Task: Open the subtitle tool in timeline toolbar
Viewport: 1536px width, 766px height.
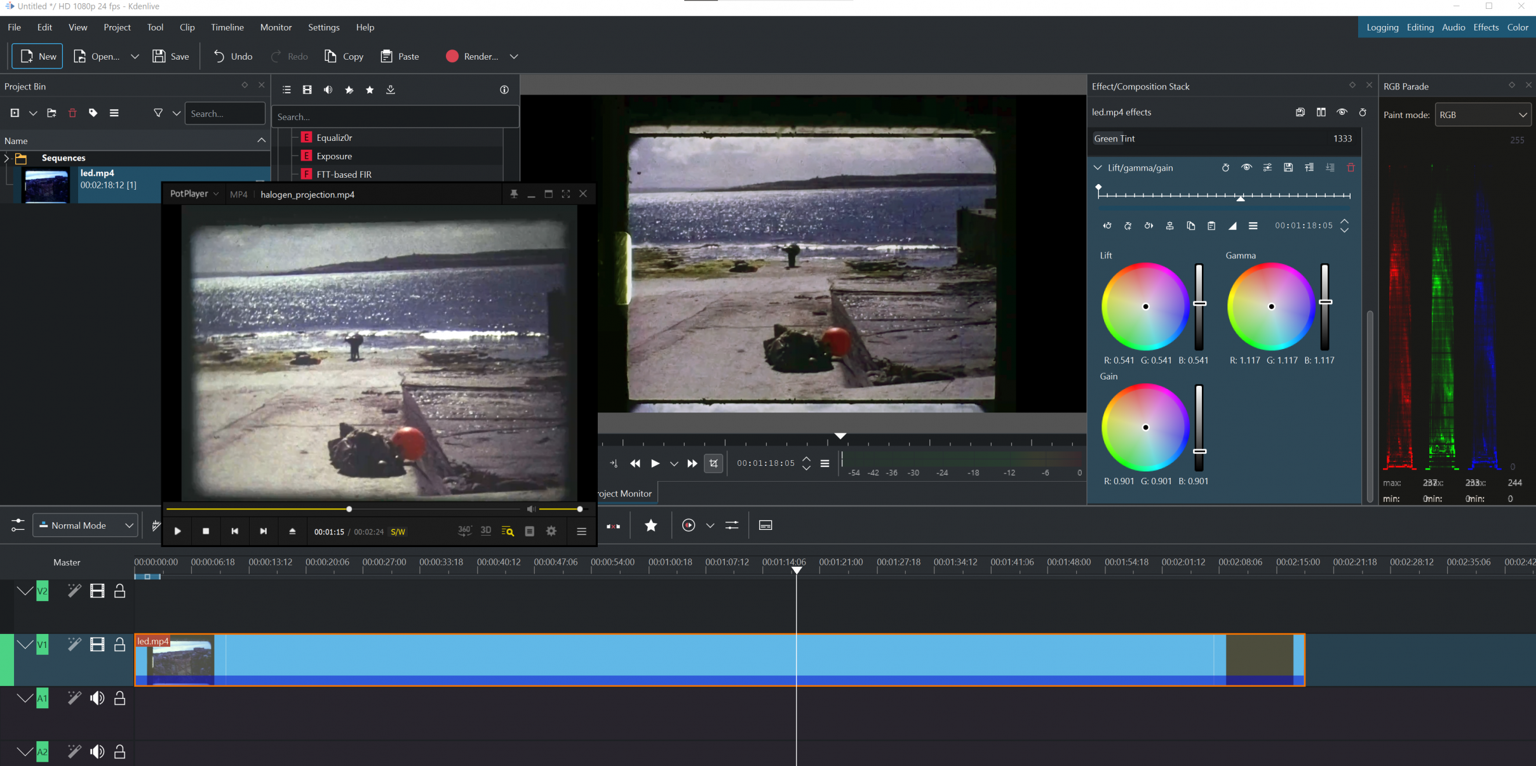Action: (765, 525)
